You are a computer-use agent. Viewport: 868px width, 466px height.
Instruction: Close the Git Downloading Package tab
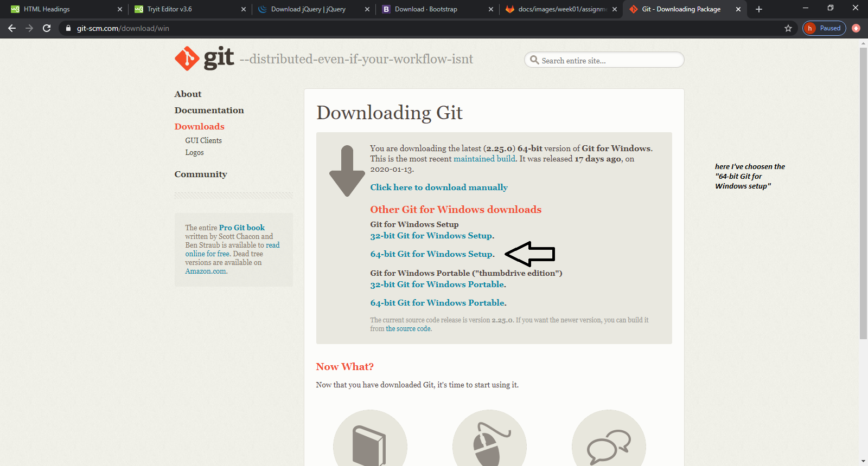tap(738, 9)
